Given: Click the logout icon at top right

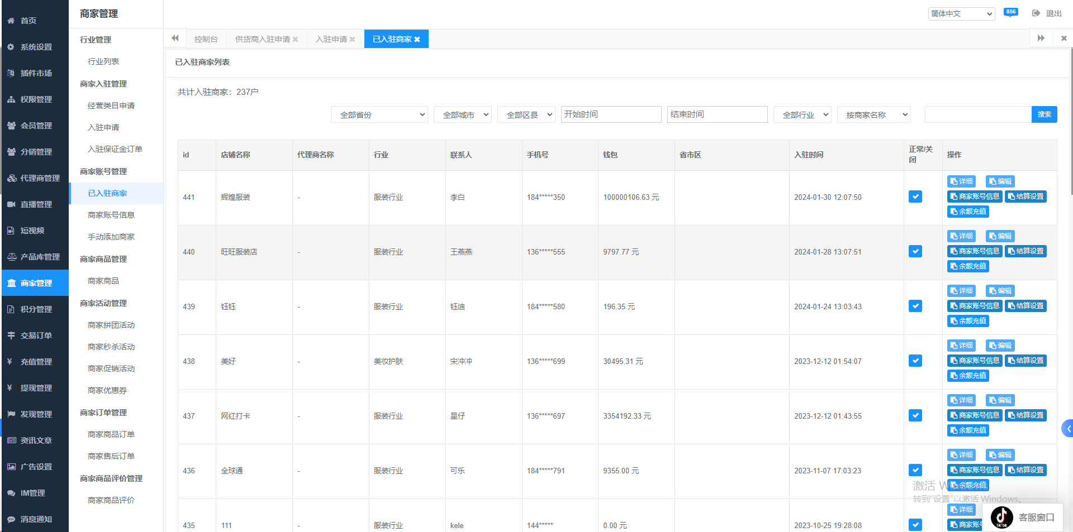Looking at the screenshot, I should click(1036, 13).
